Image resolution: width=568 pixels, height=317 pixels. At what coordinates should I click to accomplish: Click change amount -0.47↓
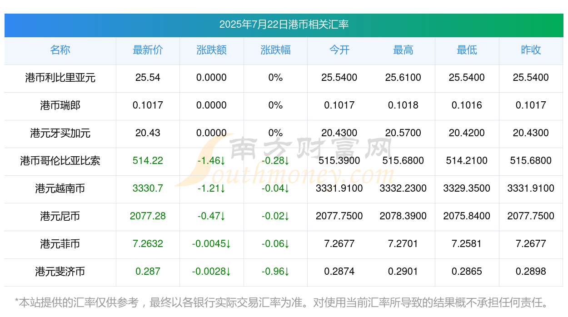[x=212, y=216]
